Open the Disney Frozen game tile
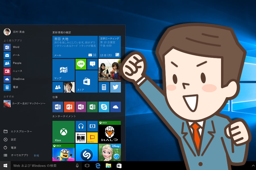 coord(110,152)
